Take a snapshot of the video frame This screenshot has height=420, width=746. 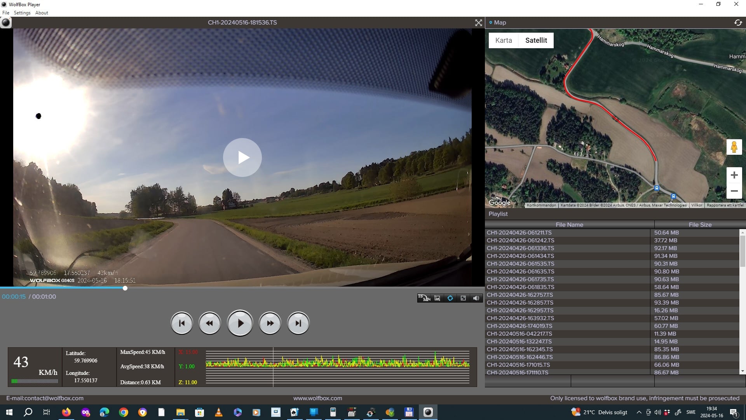437,298
